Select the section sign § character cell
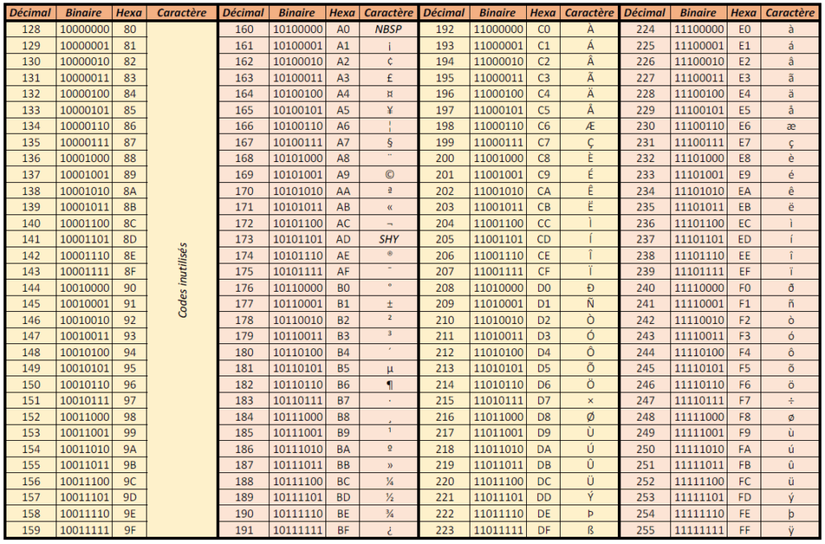 pyautogui.click(x=388, y=143)
